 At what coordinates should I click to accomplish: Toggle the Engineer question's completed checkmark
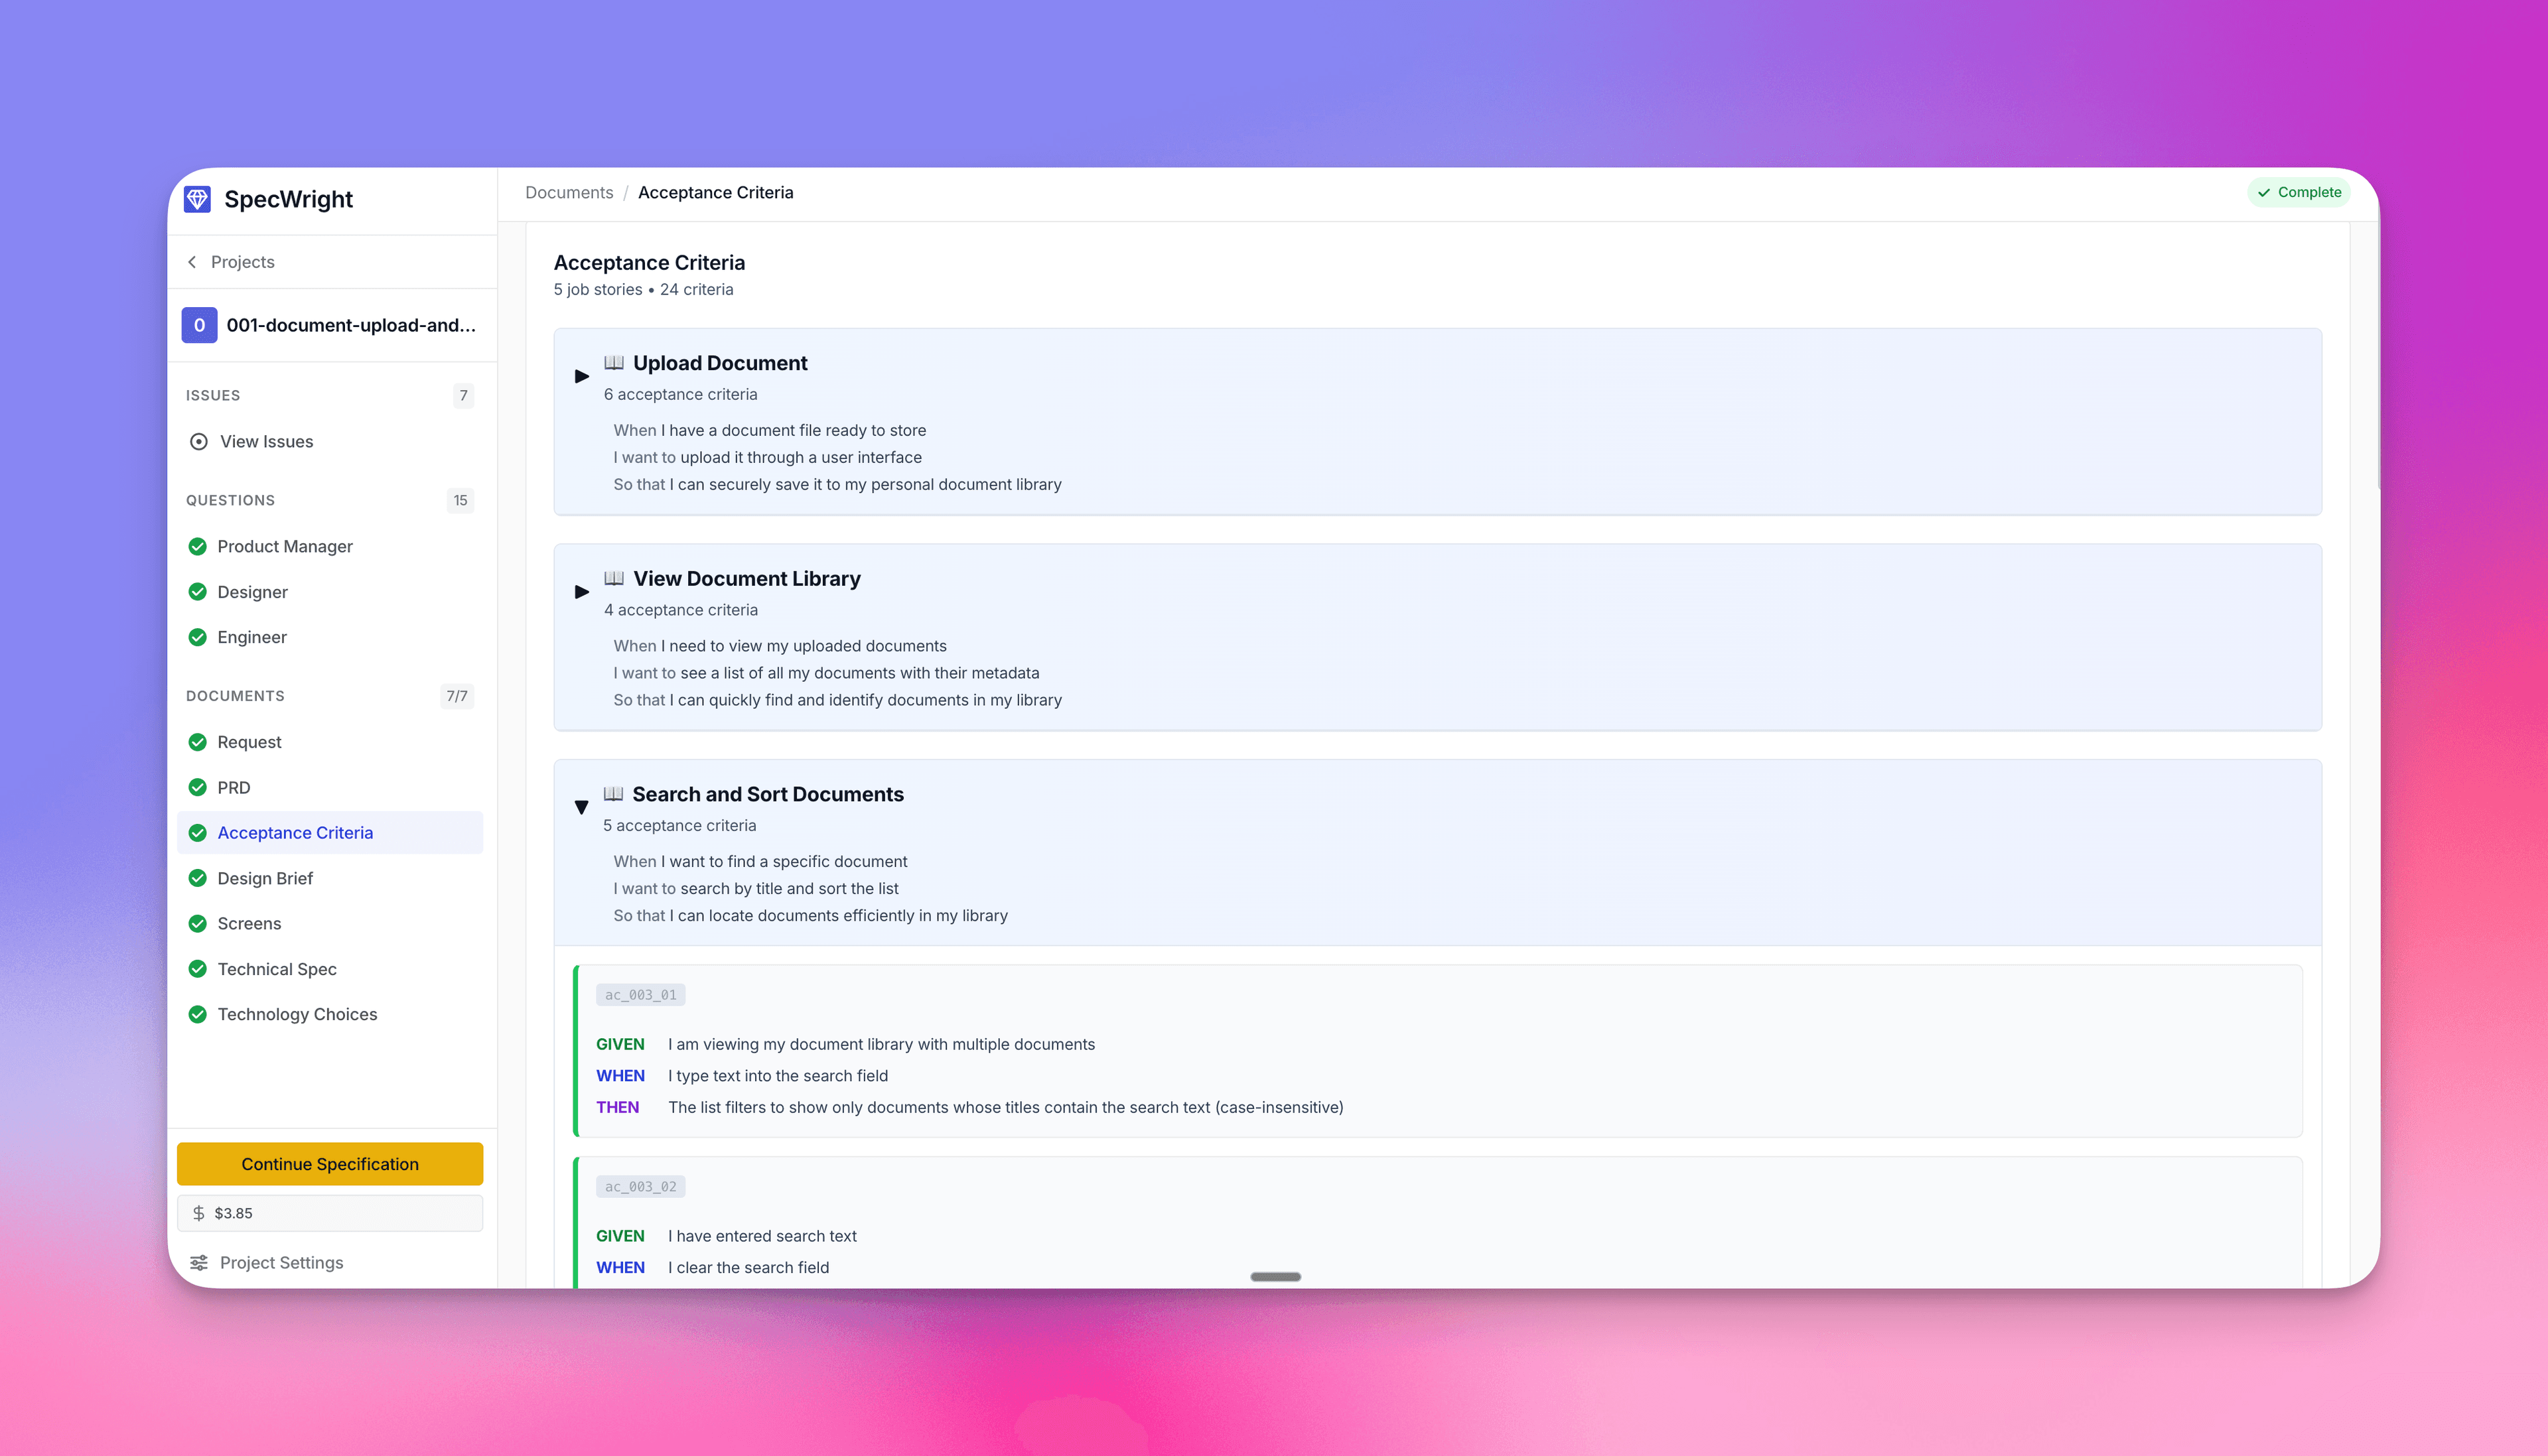point(197,637)
